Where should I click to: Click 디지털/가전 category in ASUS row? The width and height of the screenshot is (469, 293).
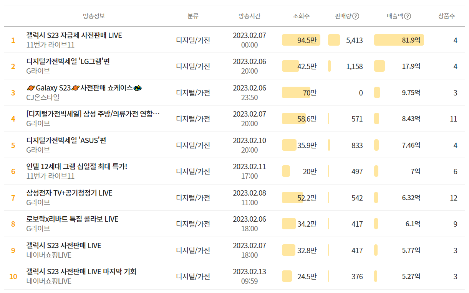[193, 145]
